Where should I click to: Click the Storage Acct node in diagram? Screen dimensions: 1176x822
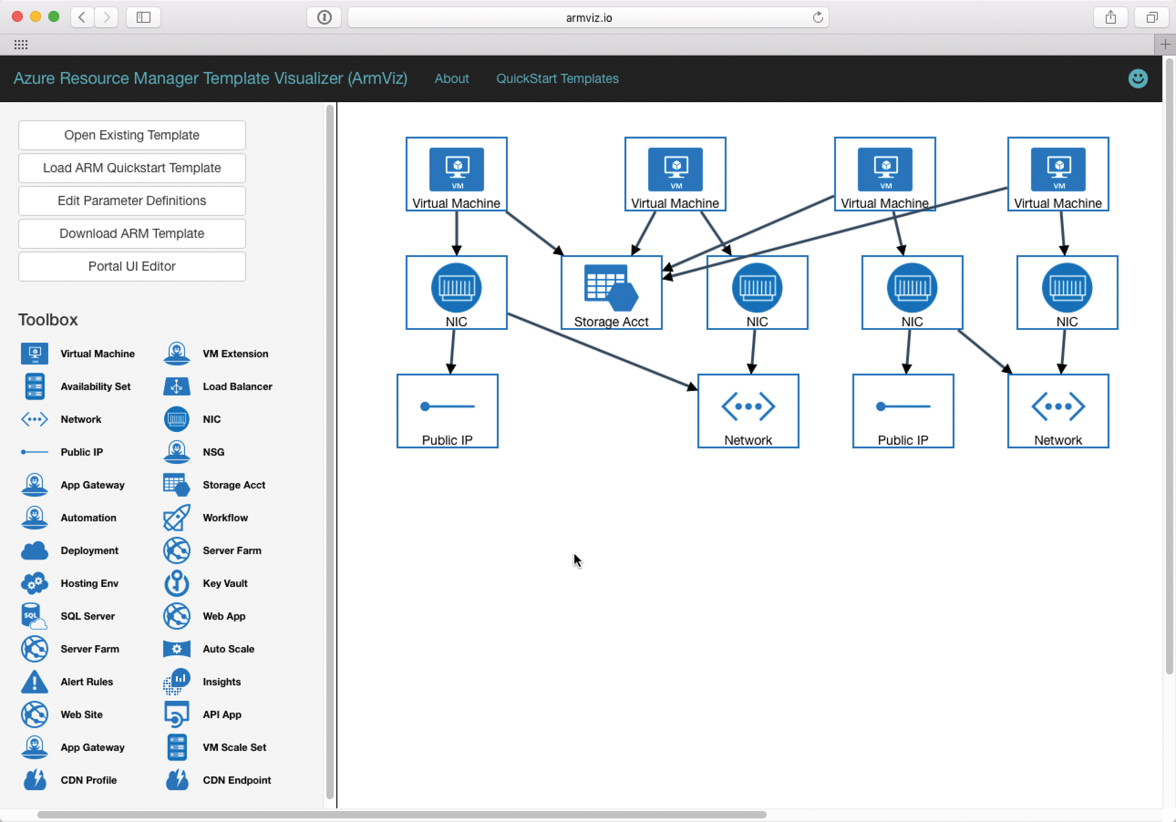(611, 293)
